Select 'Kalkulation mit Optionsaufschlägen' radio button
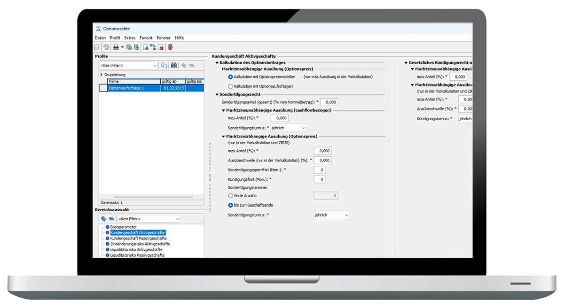 point(230,86)
